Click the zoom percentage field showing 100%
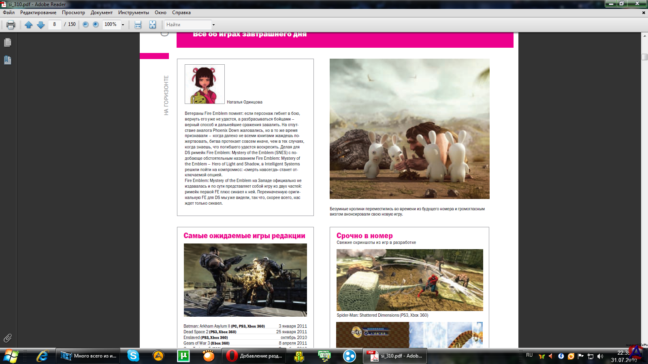The image size is (648, 364). pos(111,24)
